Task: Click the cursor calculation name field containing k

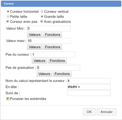Action: 89,81
